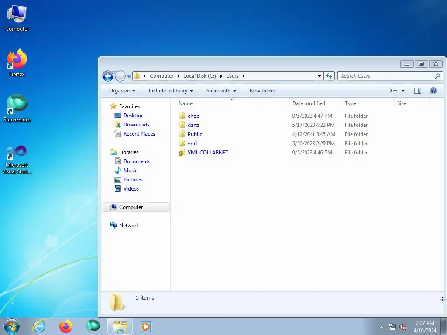This screenshot has height=335, width=447.
Task: Click the Back navigation arrow
Action: tap(108, 76)
